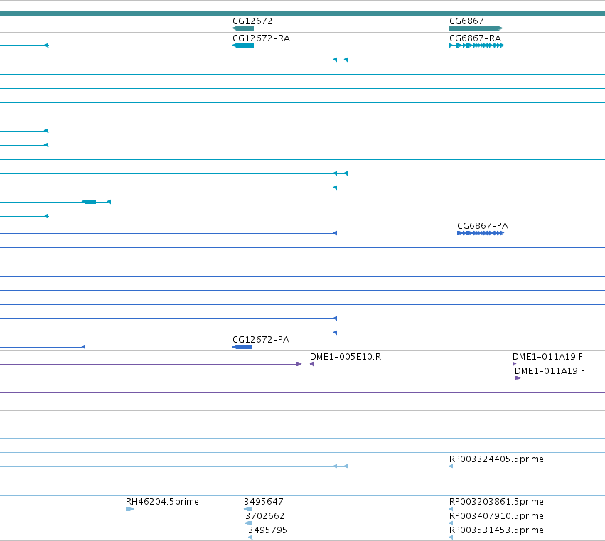Viewport: 605px width, 541px height.
Task: Select the CG12672-PA protein feature bar
Action: [x=242, y=347]
